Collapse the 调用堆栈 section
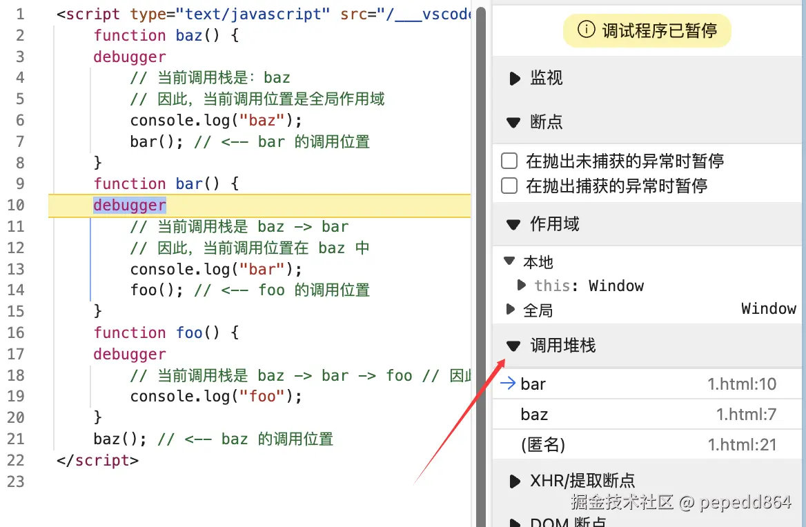This screenshot has height=527, width=806. (513, 346)
